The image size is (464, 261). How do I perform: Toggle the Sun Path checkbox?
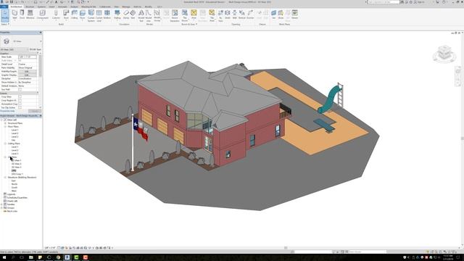[20, 89]
